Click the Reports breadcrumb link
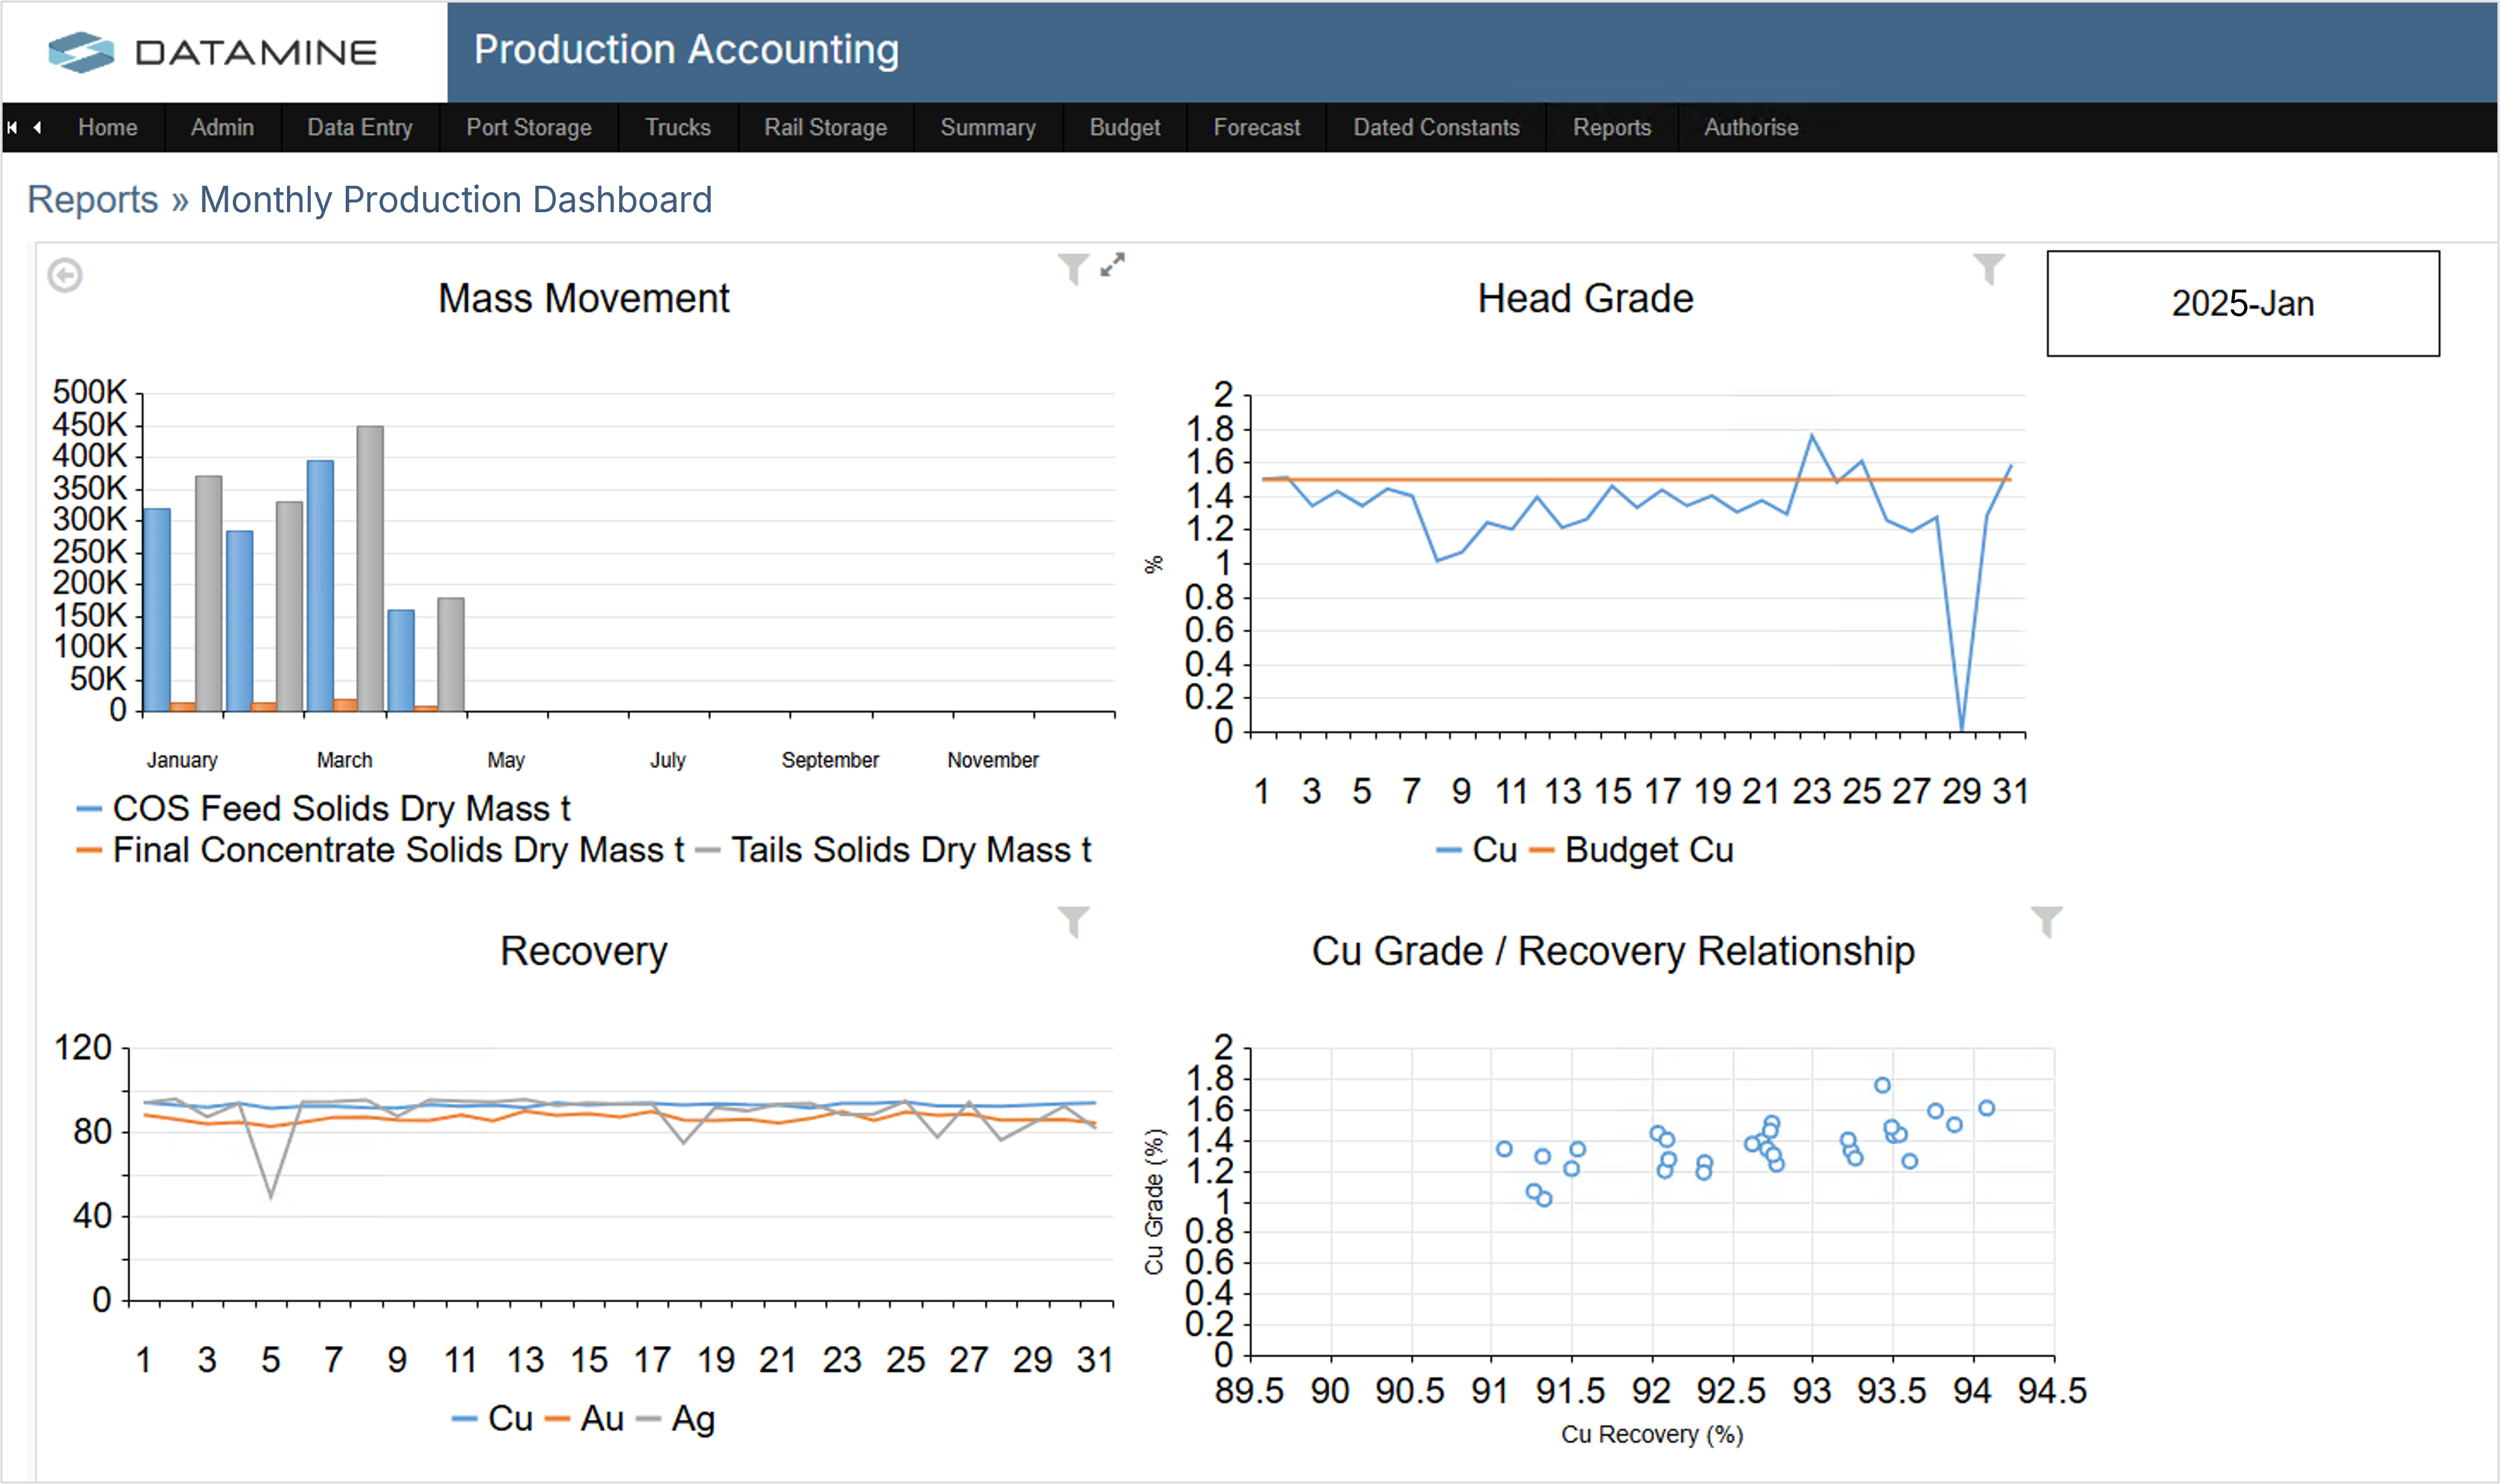Viewport: 2500px width, 1484px height. (92, 199)
